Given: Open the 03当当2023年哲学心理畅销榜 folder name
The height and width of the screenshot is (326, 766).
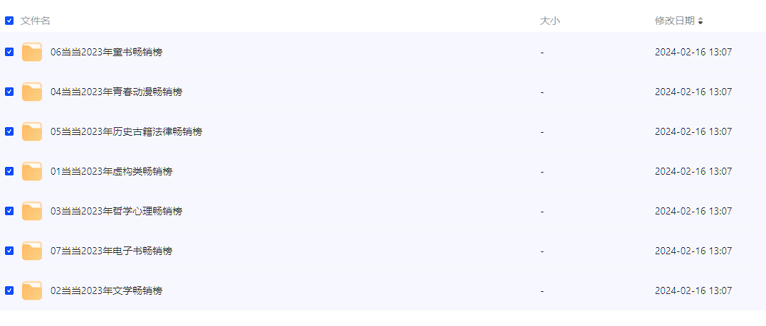Looking at the screenshot, I should (116, 211).
